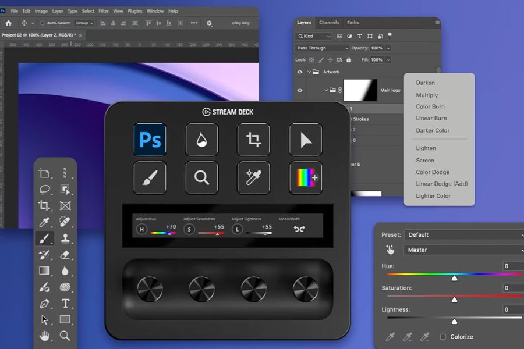
Task: Click the Undo/Redo arrows on Stream Deck strip
Action: click(x=299, y=229)
